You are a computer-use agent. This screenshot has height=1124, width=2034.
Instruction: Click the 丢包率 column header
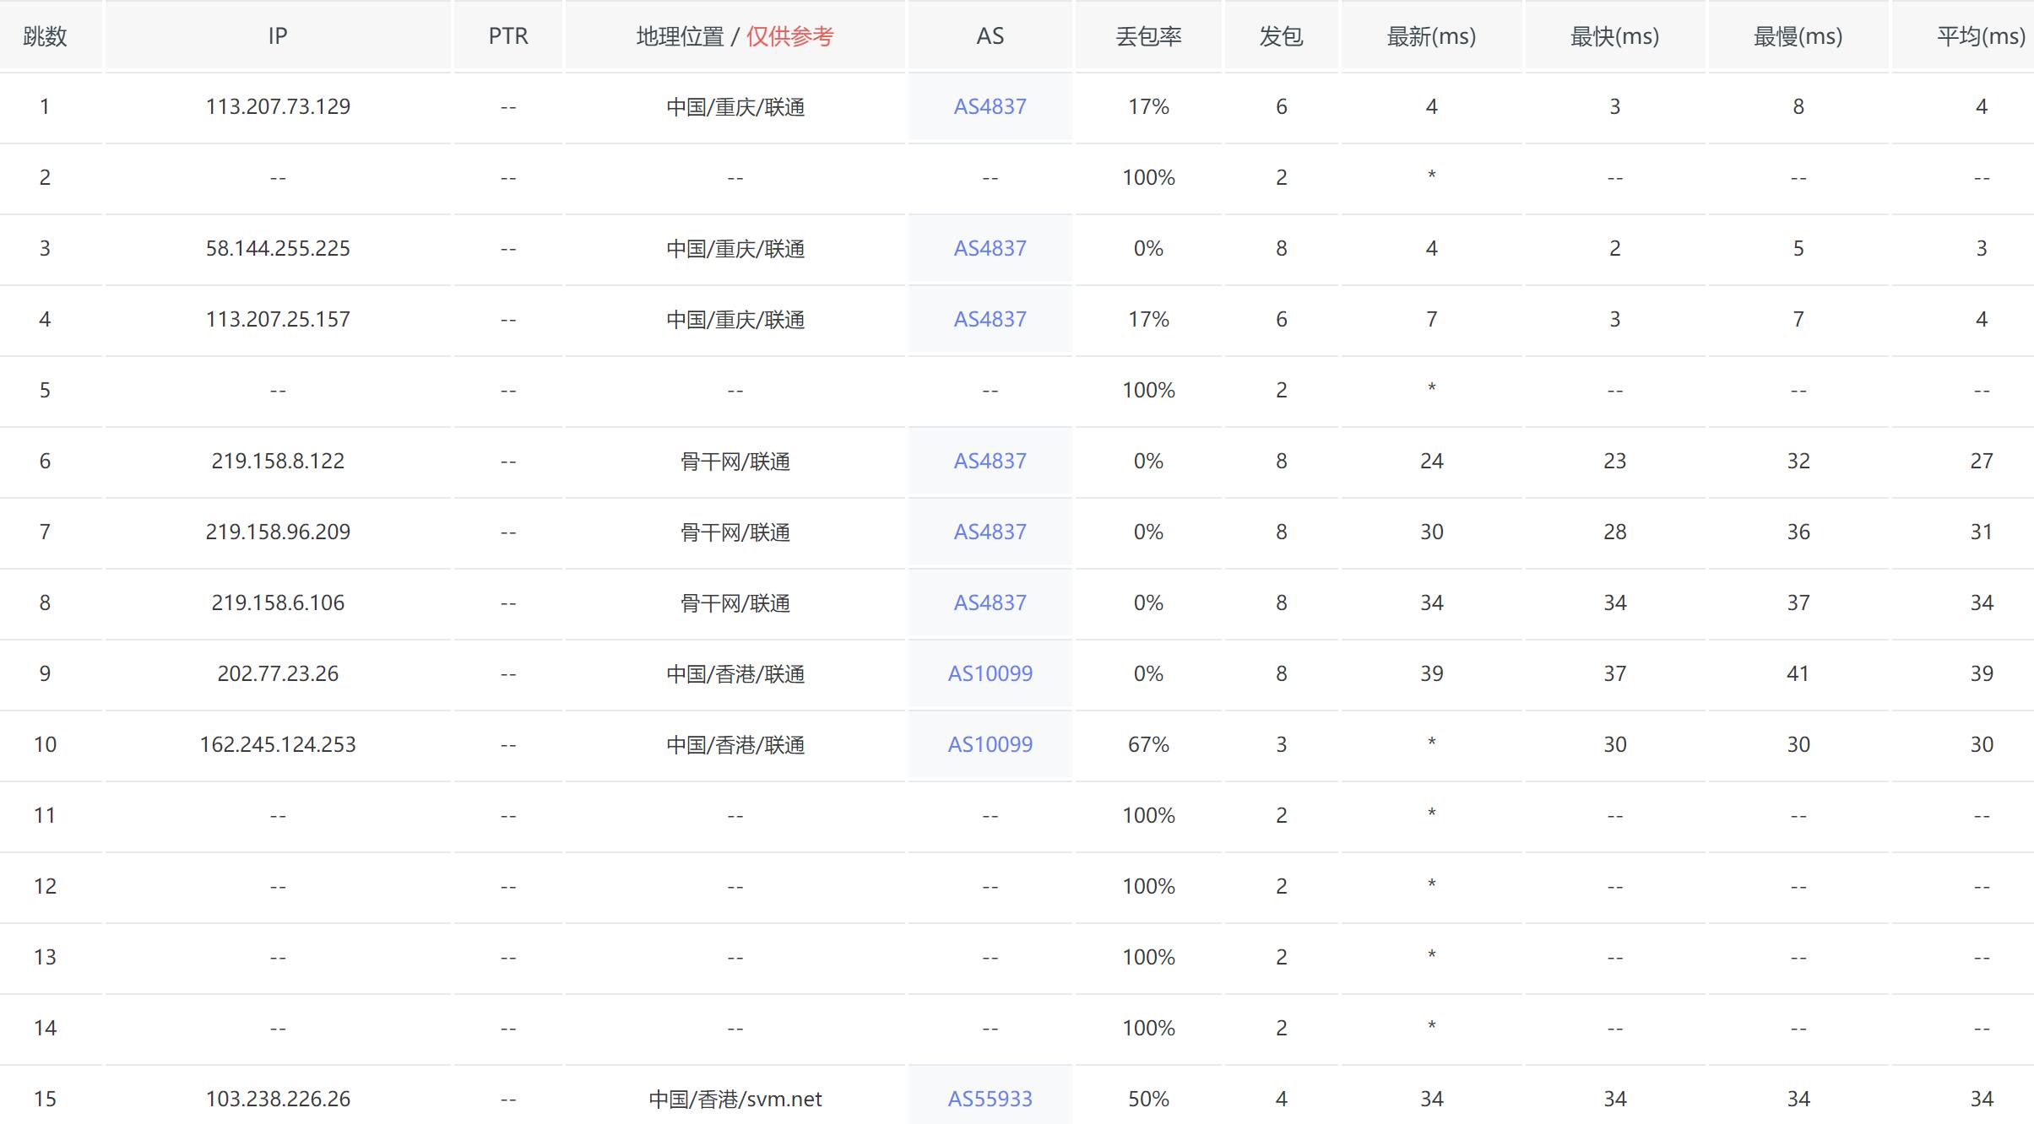click(x=1148, y=36)
